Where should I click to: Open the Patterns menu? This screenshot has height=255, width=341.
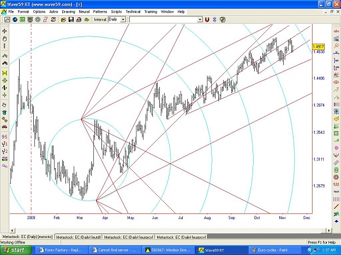click(x=100, y=12)
